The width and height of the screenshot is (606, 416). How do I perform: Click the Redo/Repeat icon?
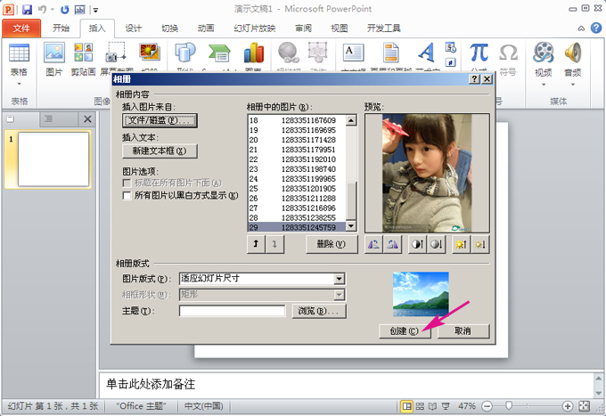pos(64,9)
